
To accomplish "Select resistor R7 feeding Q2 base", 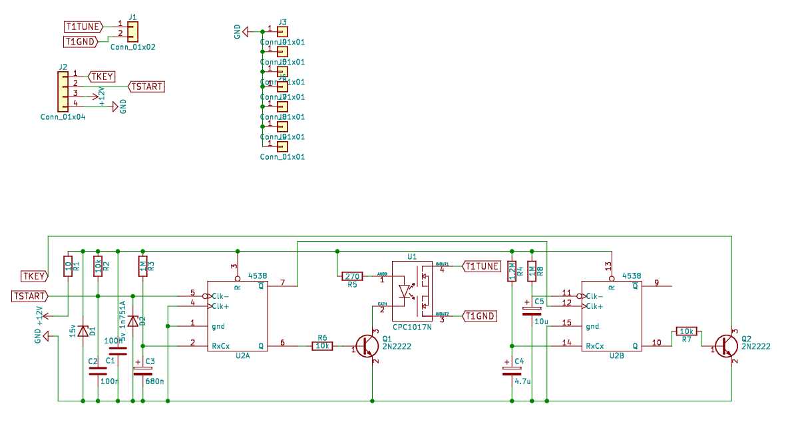I will tap(687, 331).
